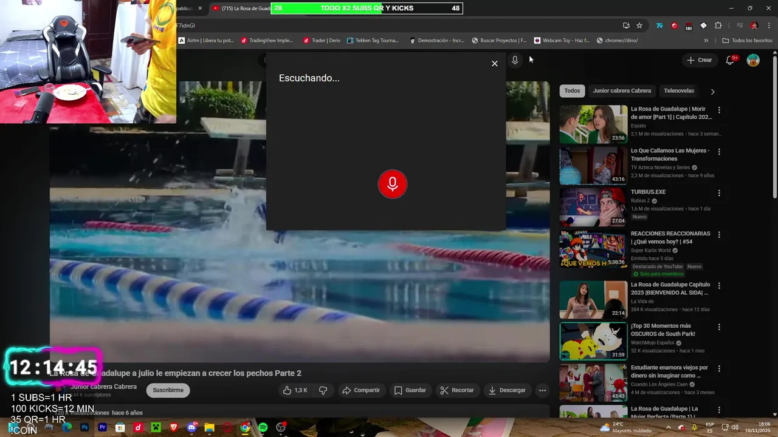Open Brave browser from taskbar
Screen dimensions: 778x437
[x=174, y=427]
